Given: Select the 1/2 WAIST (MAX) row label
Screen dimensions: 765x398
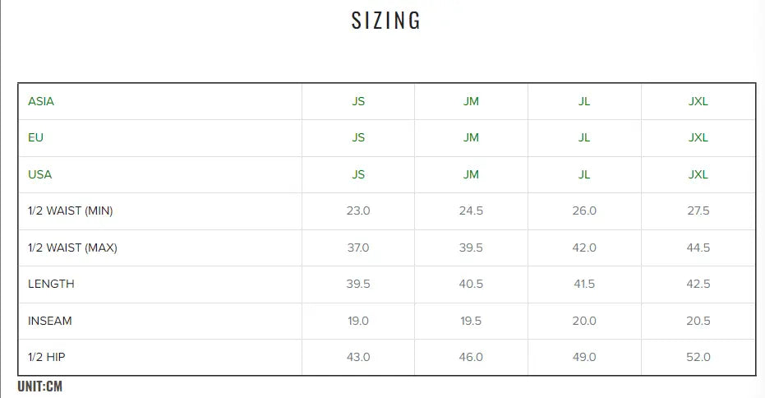Looking at the screenshot, I should pos(72,248).
